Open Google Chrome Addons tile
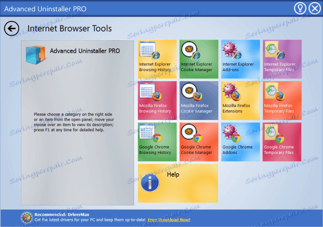This screenshot has width=323, height=227. tap(240, 142)
